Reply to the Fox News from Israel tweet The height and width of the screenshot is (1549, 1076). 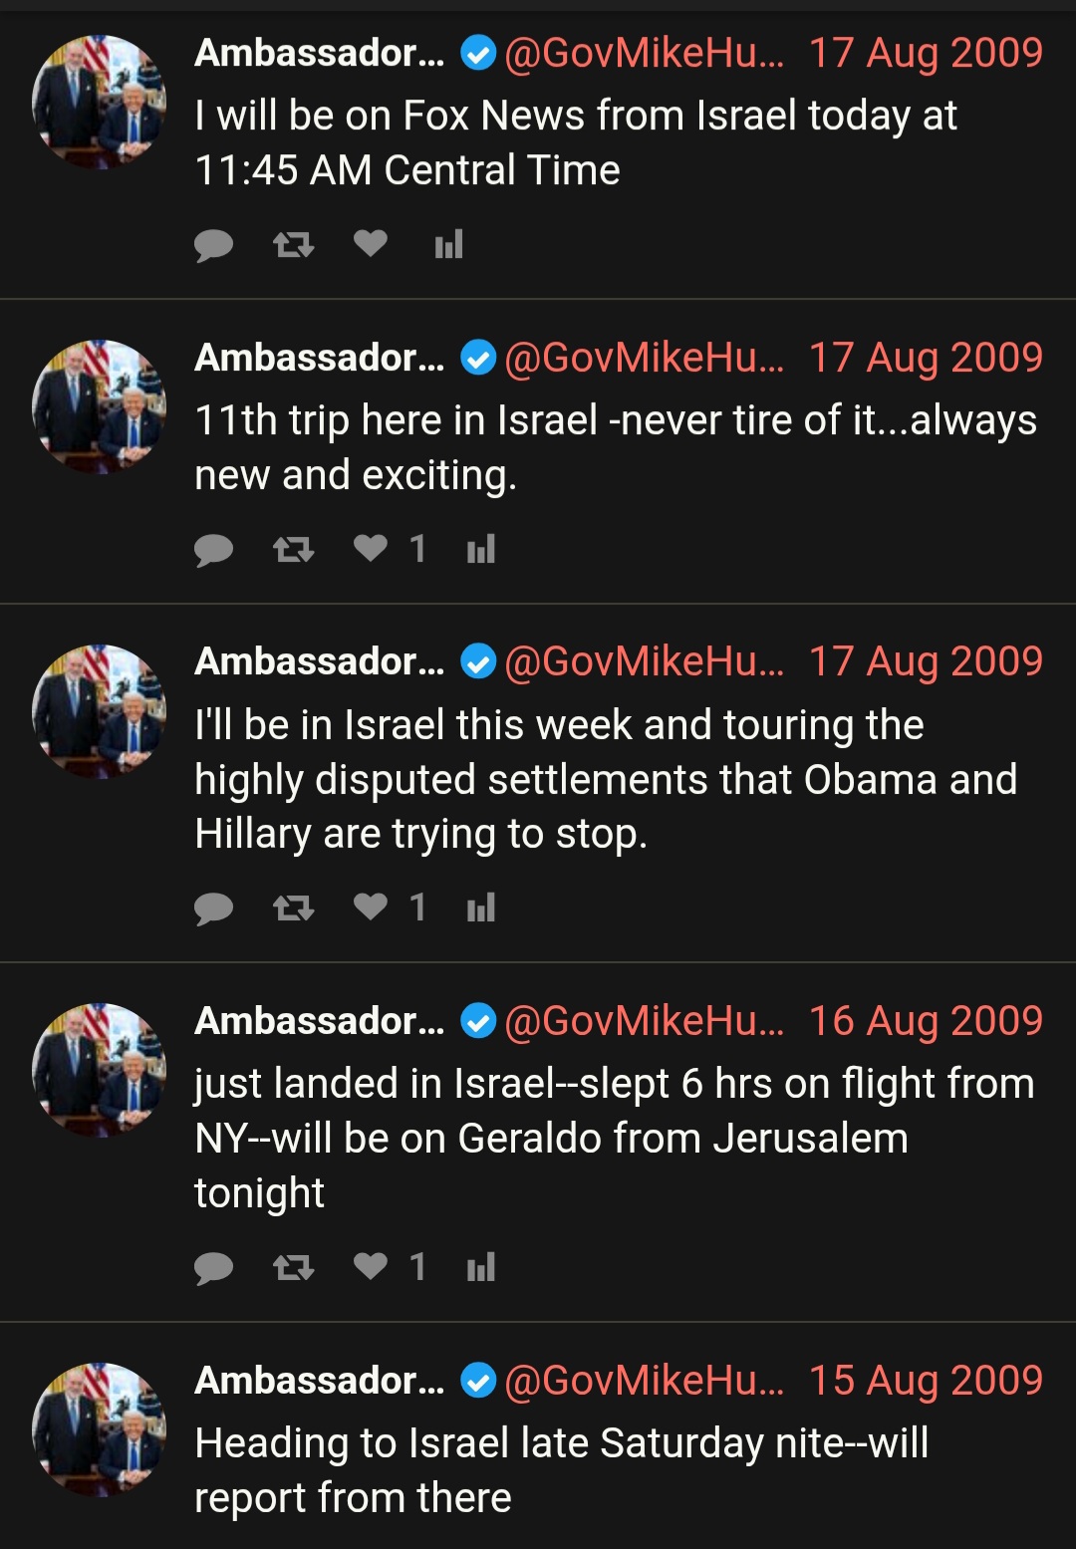[x=213, y=245]
